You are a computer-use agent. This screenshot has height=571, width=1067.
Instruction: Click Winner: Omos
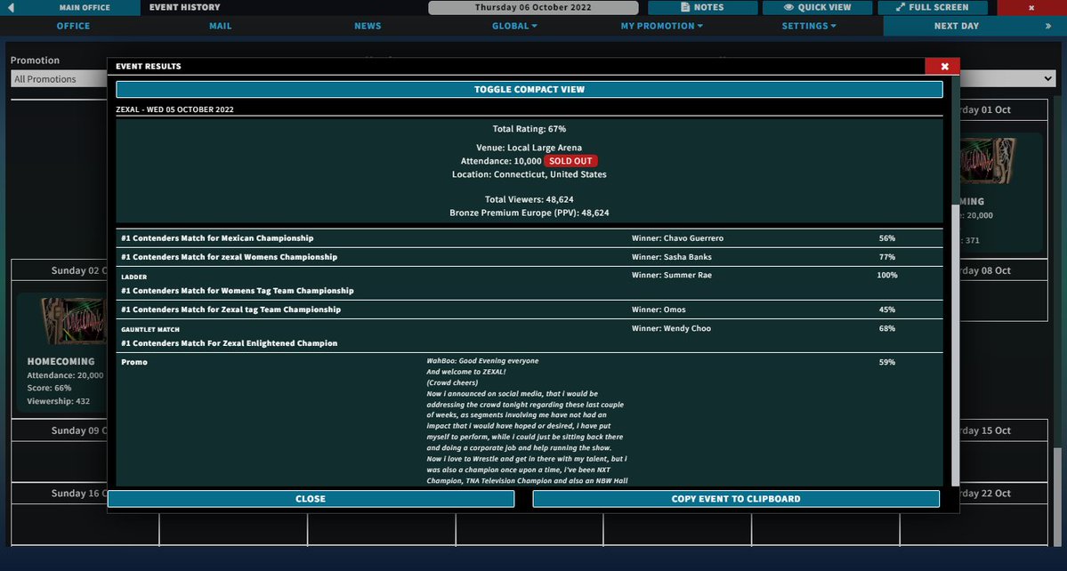coord(658,310)
